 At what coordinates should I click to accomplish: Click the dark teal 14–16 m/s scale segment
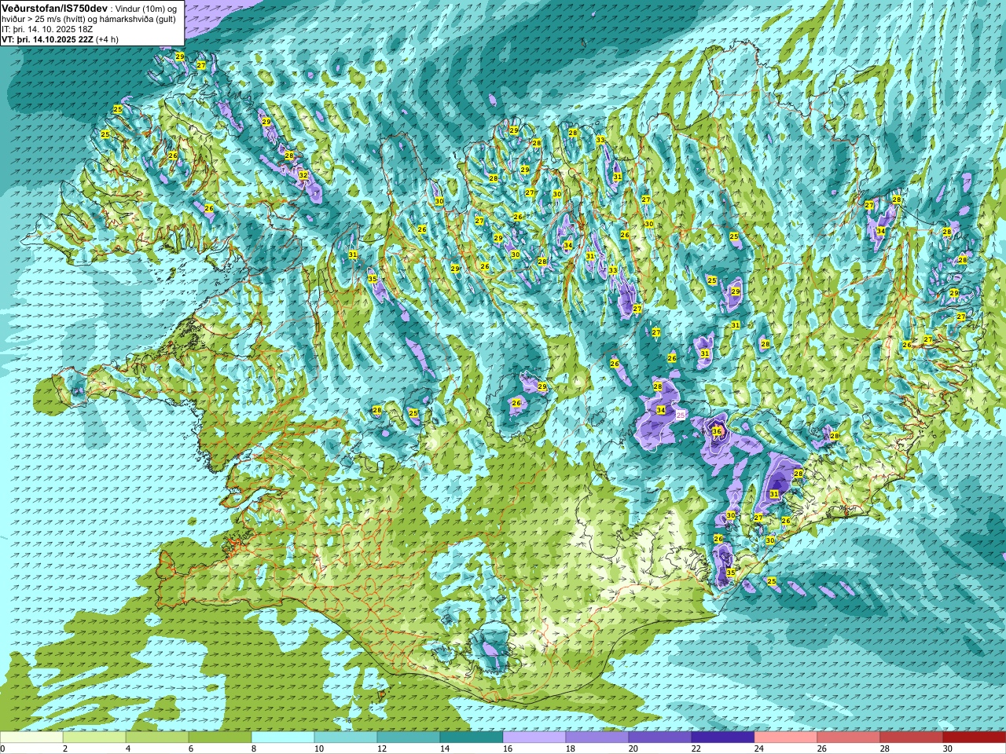(x=472, y=738)
